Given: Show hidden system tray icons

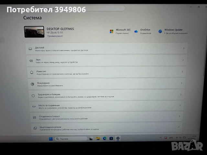Looking at the screenshot, I should (161, 138).
